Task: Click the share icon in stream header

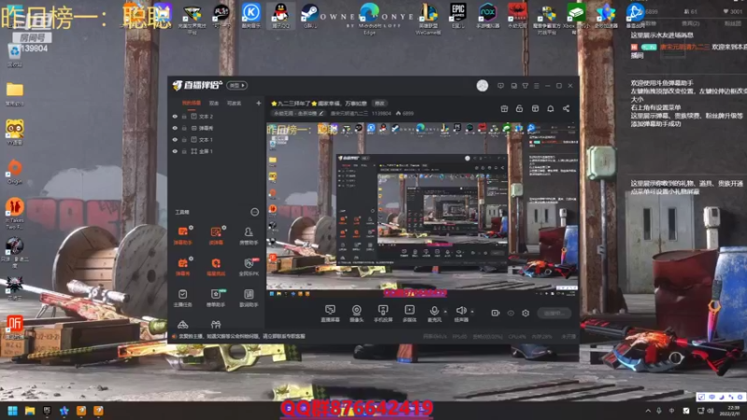Action: tap(566, 108)
